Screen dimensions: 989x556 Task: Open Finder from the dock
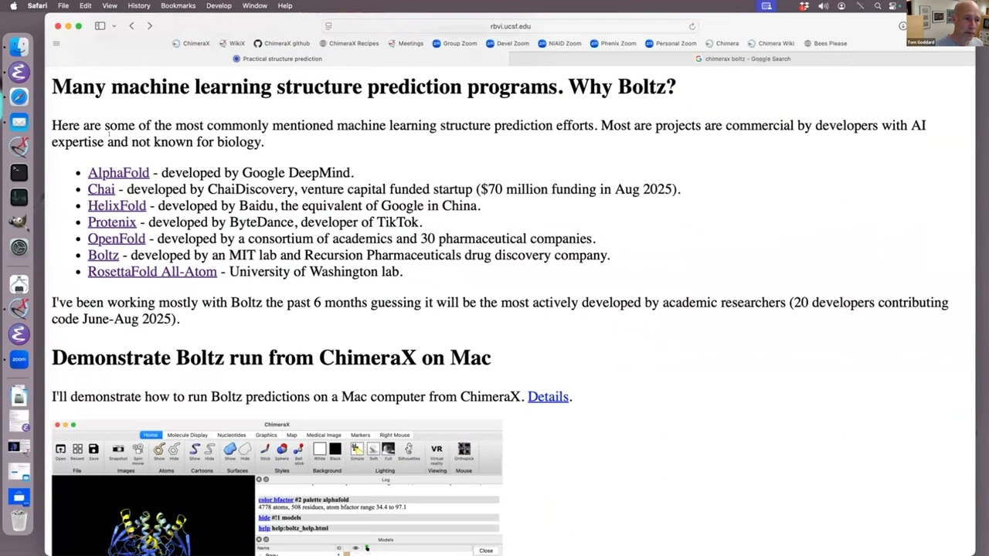19,46
